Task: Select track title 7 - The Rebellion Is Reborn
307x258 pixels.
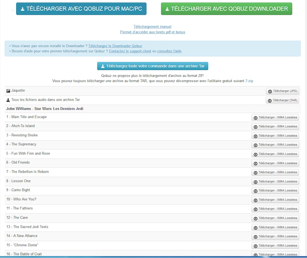Action: coord(27,172)
